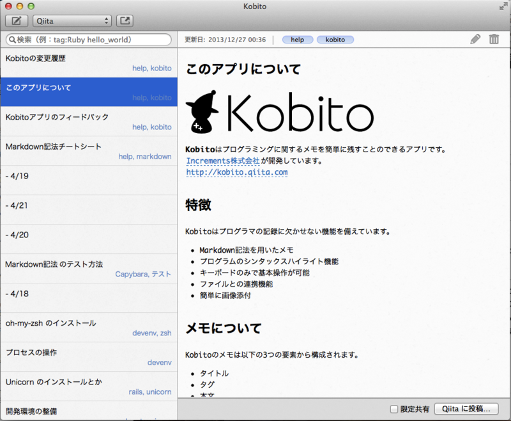The width and height of the screenshot is (511, 421).
Task: Toggle the 限定共有 checkbox
Action: 394,409
